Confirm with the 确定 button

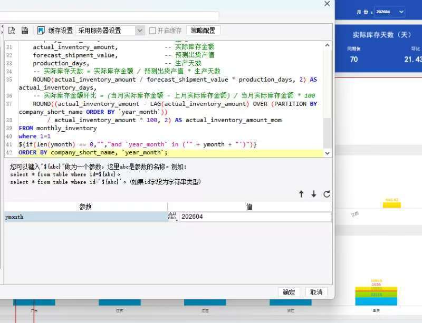pyautogui.click(x=289, y=292)
